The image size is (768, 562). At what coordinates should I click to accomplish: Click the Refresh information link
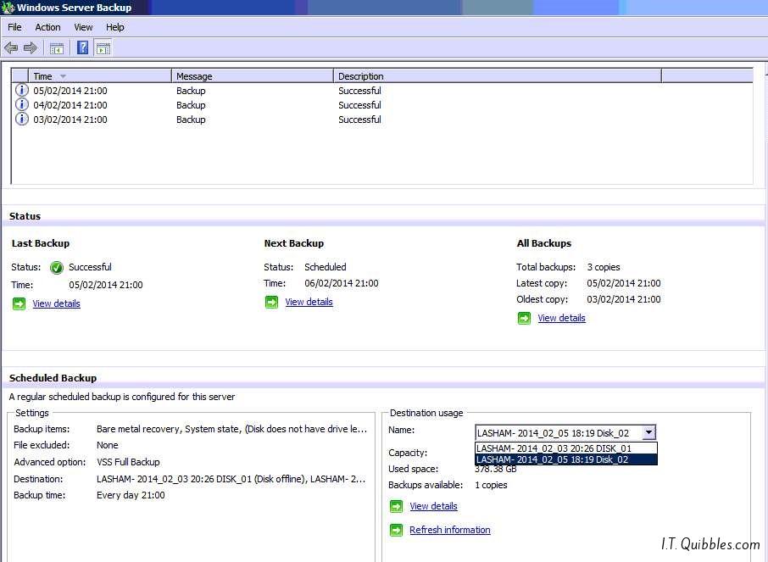(449, 530)
